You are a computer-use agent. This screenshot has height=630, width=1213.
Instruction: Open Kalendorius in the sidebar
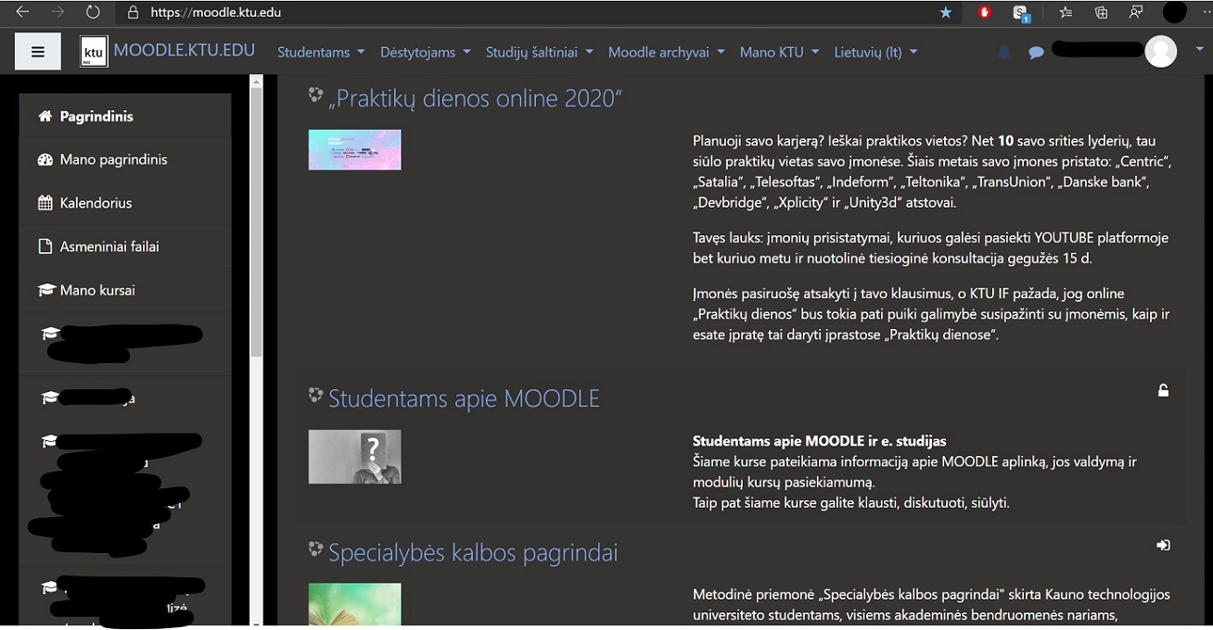(125, 203)
